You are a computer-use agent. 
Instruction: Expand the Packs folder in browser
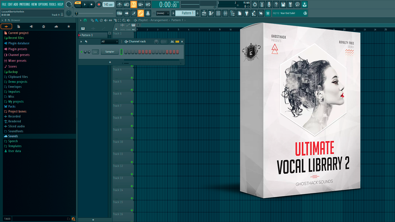pyautogui.click(x=12, y=106)
